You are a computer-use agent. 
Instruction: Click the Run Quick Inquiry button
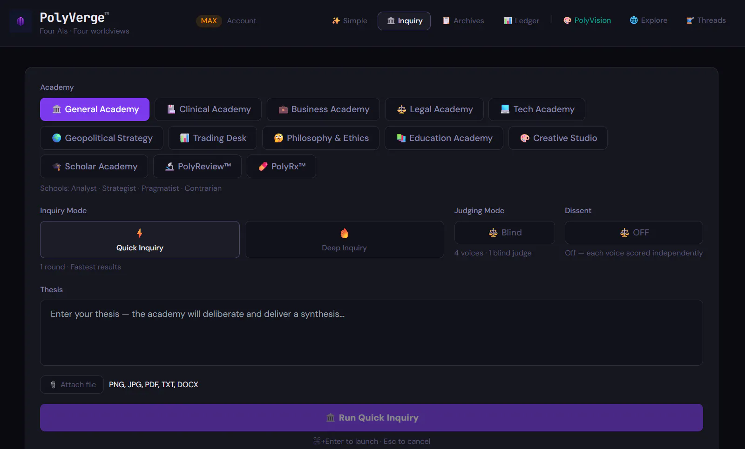click(x=372, y=418)
